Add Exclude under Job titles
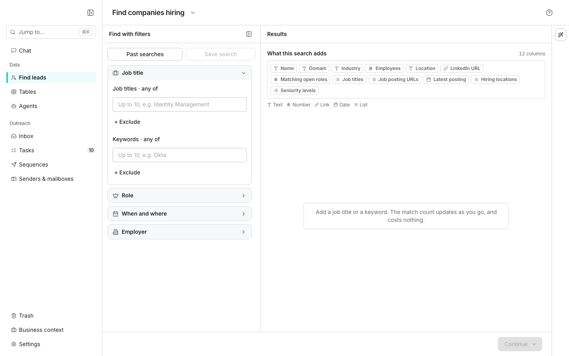This screenshot has height=356, width=569. (127, 122)
